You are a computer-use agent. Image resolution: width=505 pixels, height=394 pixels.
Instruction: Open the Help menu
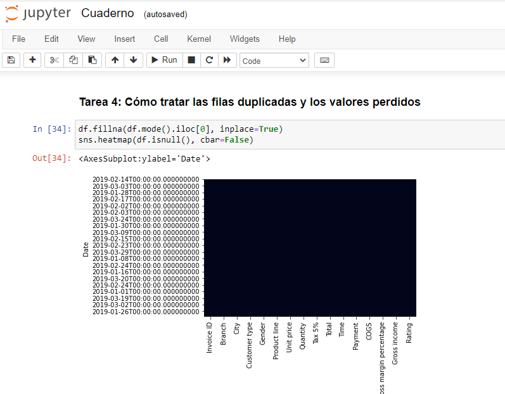287,39
